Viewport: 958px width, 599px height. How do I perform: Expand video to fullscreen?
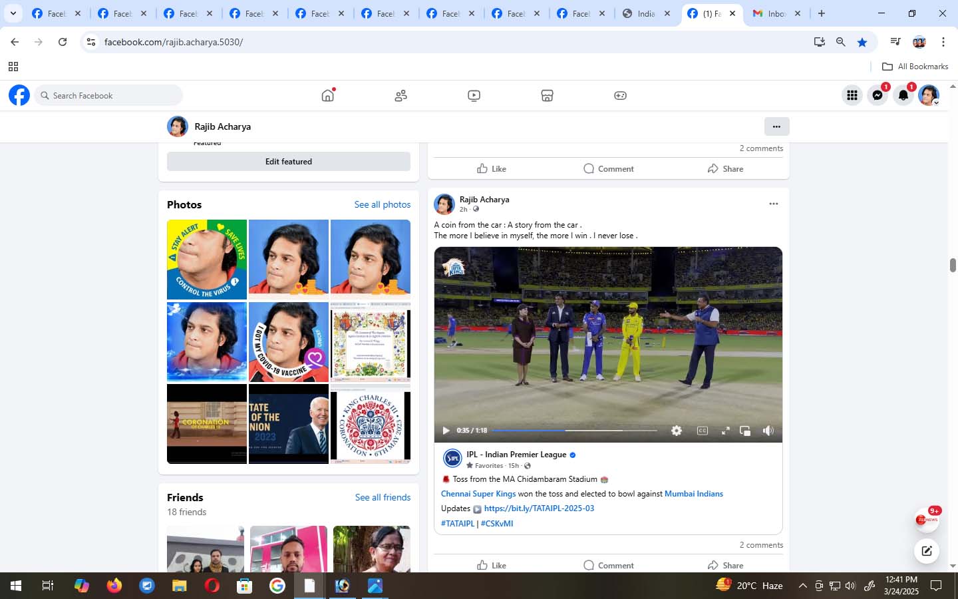[726, 431]
